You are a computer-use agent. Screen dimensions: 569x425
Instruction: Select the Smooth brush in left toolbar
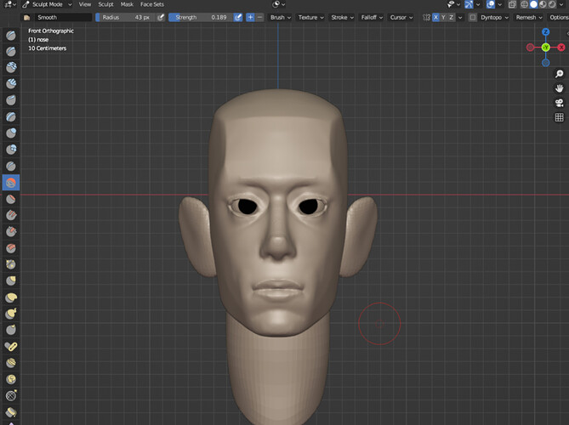(11, 183)
